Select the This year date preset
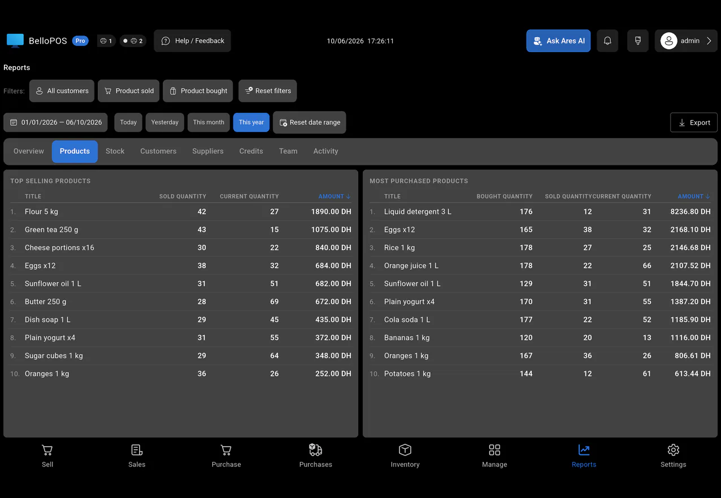Screen dimensions: 721x498 coord(251,123)
